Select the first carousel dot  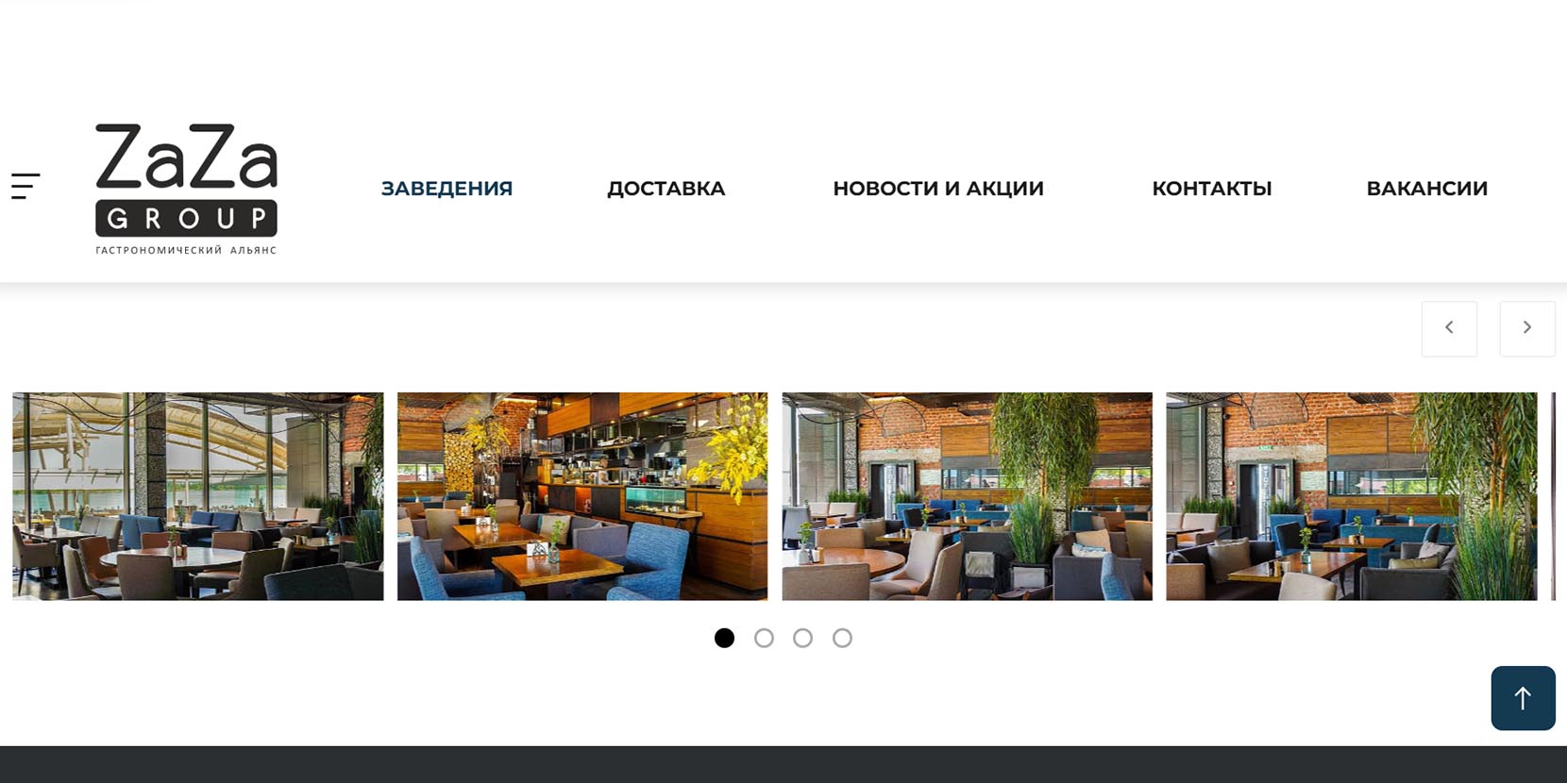tap(724, 639)
